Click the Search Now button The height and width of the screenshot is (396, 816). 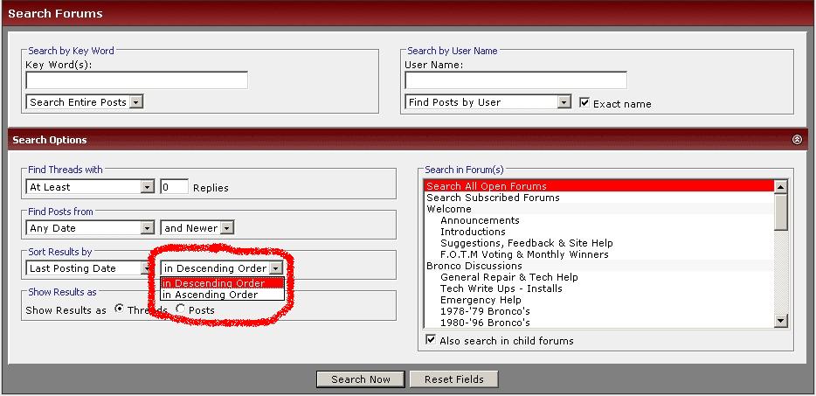360,379
